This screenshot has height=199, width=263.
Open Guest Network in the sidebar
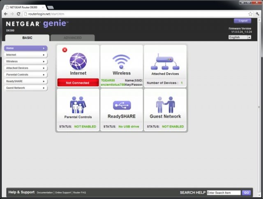tap(26, 88)
